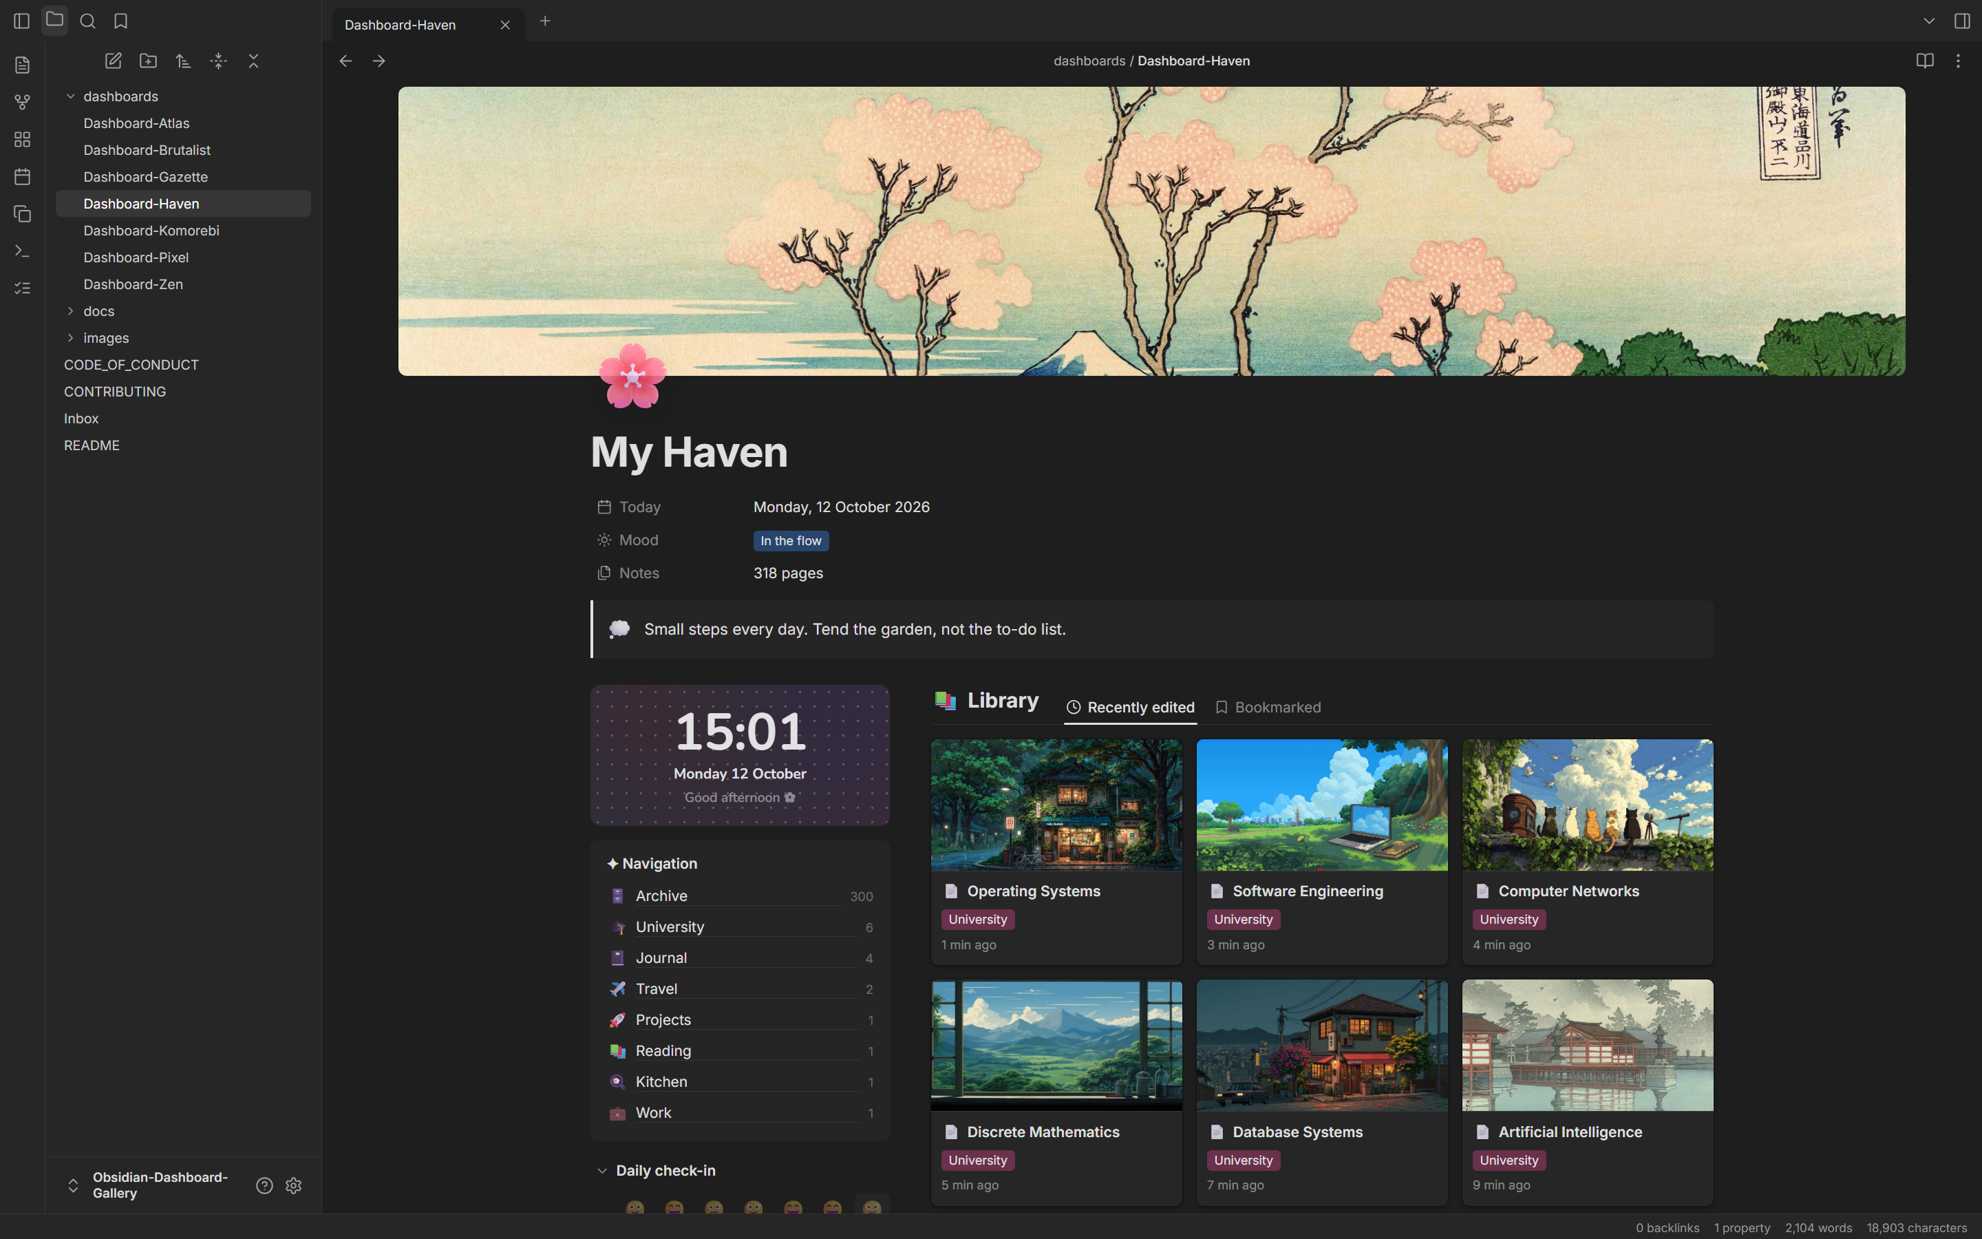Open daily note calendar ribbon icon

coord(22,177)
